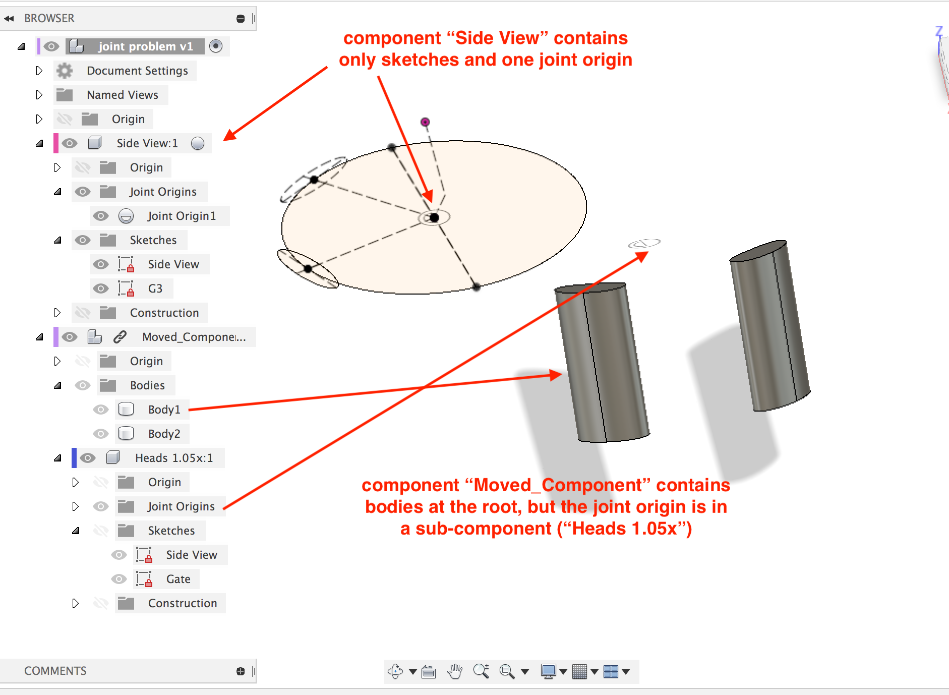Open the Display Settings dropdown arrow
Image resolution: width=949 pixels, height=695 pixels.
[x=563, y=672]
